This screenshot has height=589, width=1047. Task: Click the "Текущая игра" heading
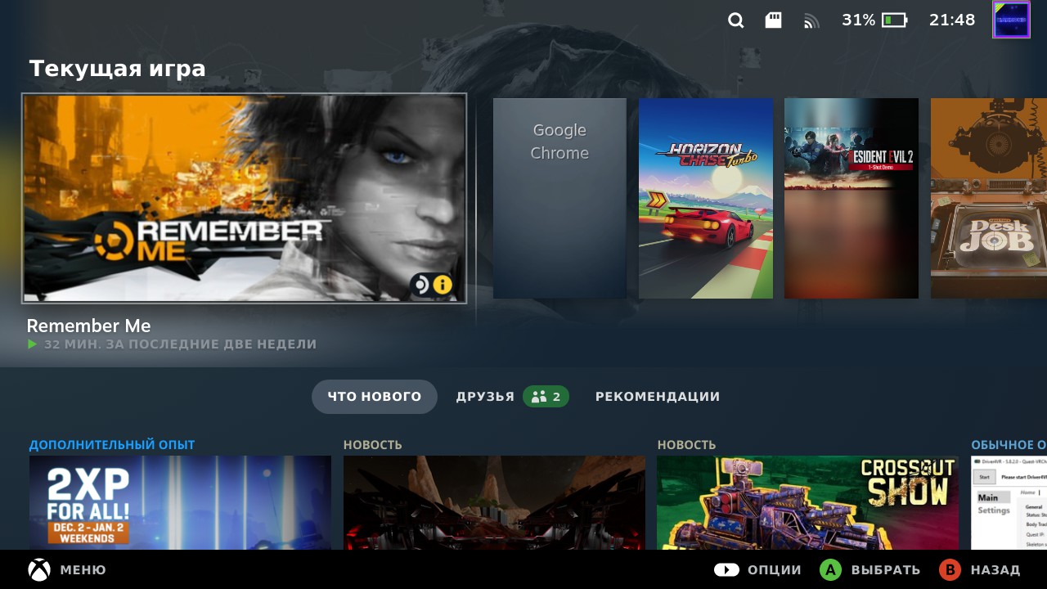(x=117, y=69)
